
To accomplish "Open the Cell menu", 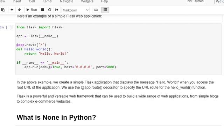I will tap(32, 1).
